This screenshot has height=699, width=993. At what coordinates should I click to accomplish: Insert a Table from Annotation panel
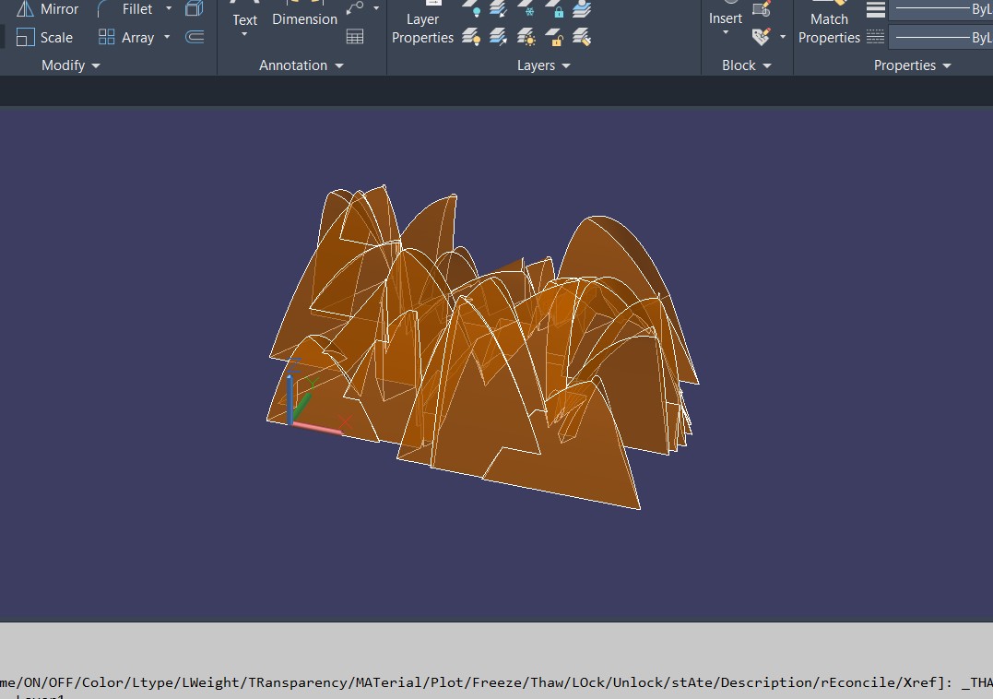pos(354,37)
